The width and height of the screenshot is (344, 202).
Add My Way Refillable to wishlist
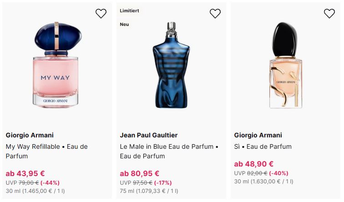pos(101,14)
